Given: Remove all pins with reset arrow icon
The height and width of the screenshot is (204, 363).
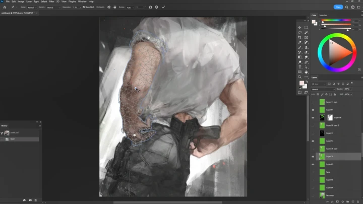Looking at the screenshot, I should coord(150,7).
